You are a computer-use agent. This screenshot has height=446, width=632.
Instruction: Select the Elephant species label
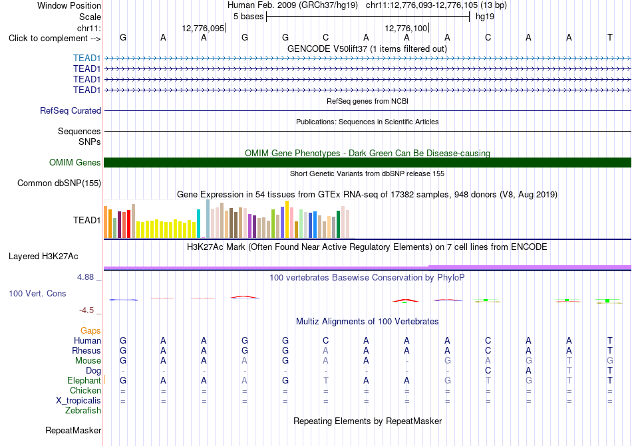[84, 381]
